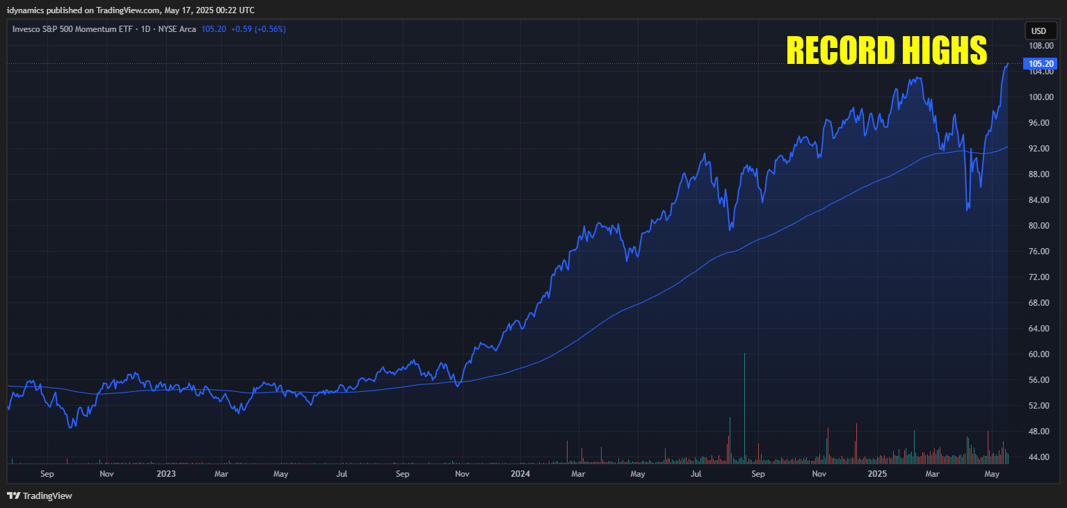Click the 2025 label on time axis
1067x508 pixels.
[x=877, y=474]
